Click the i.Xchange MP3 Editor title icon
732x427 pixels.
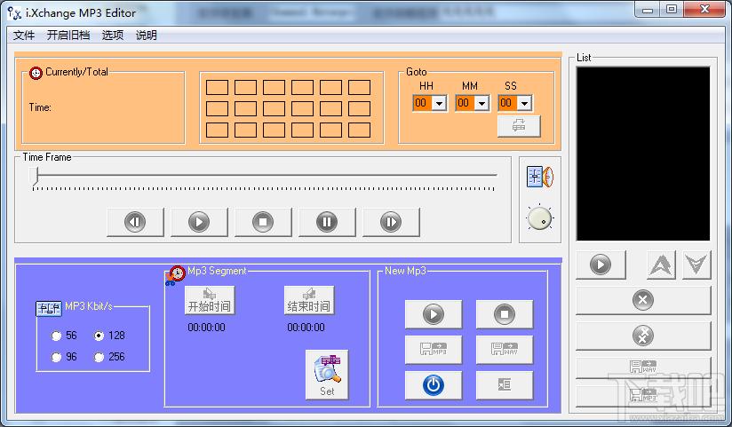(x=14, y=13)
